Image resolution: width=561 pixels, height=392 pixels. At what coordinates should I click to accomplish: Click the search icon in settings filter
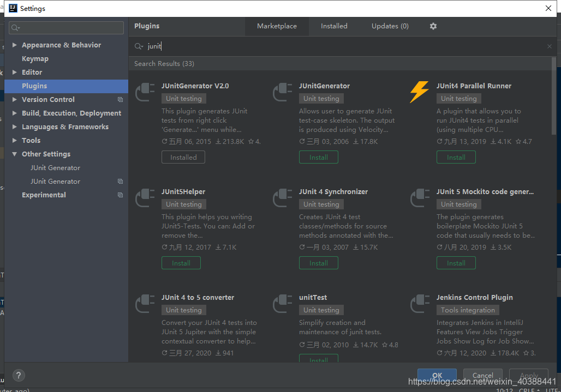coord(15,28)
